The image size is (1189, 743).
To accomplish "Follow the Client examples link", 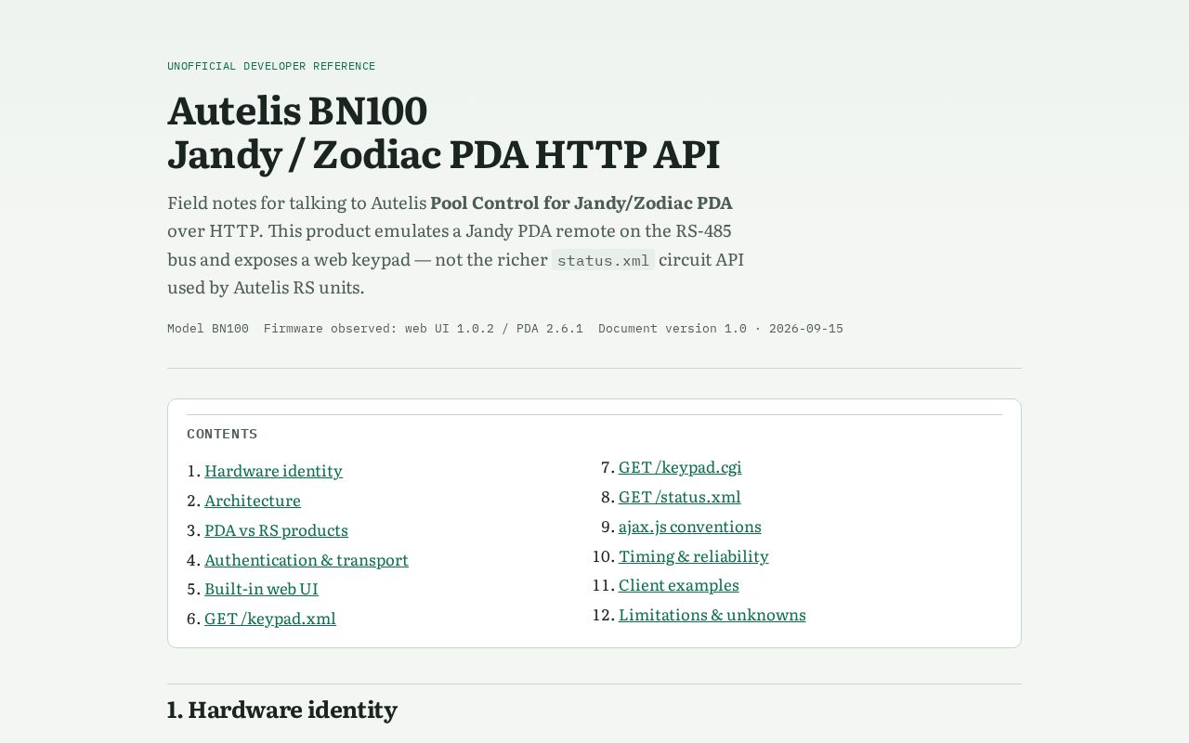I will tap(679, 585).
